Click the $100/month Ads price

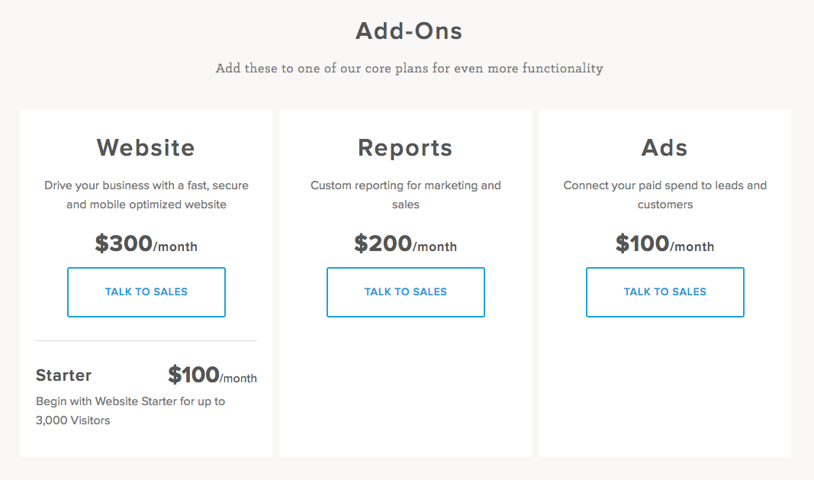(x=665, y=243)
